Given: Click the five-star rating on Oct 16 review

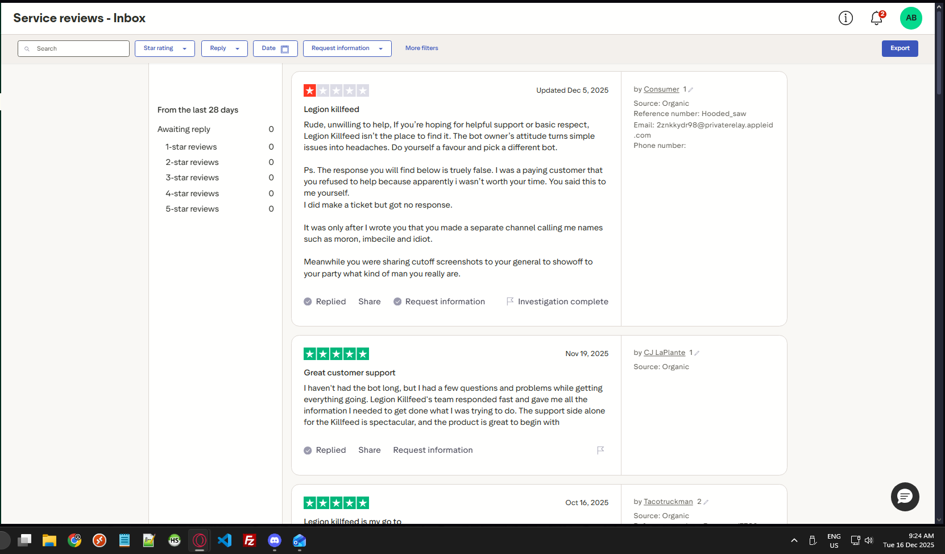Looking at the screenshot, I should point(336,503).
